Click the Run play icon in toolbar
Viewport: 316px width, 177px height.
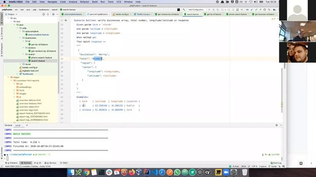(209, 10)
